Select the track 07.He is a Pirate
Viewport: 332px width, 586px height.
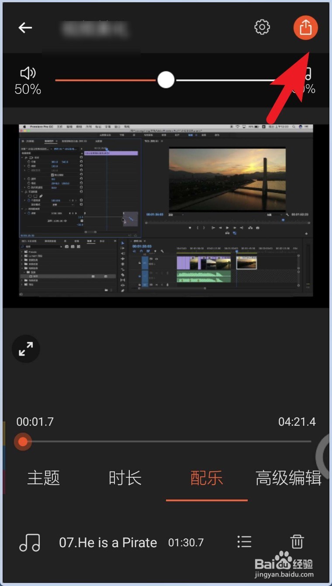(108, 543)
